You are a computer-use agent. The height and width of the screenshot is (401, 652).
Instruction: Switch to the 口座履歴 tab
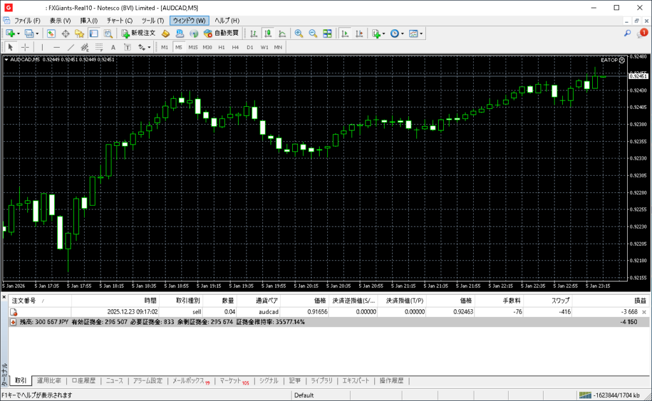[x=83, y=381]
